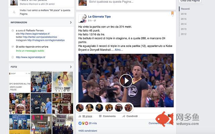The image size is (215, 134).
Task: Click Condividi on the post
Action: [132, 116]
